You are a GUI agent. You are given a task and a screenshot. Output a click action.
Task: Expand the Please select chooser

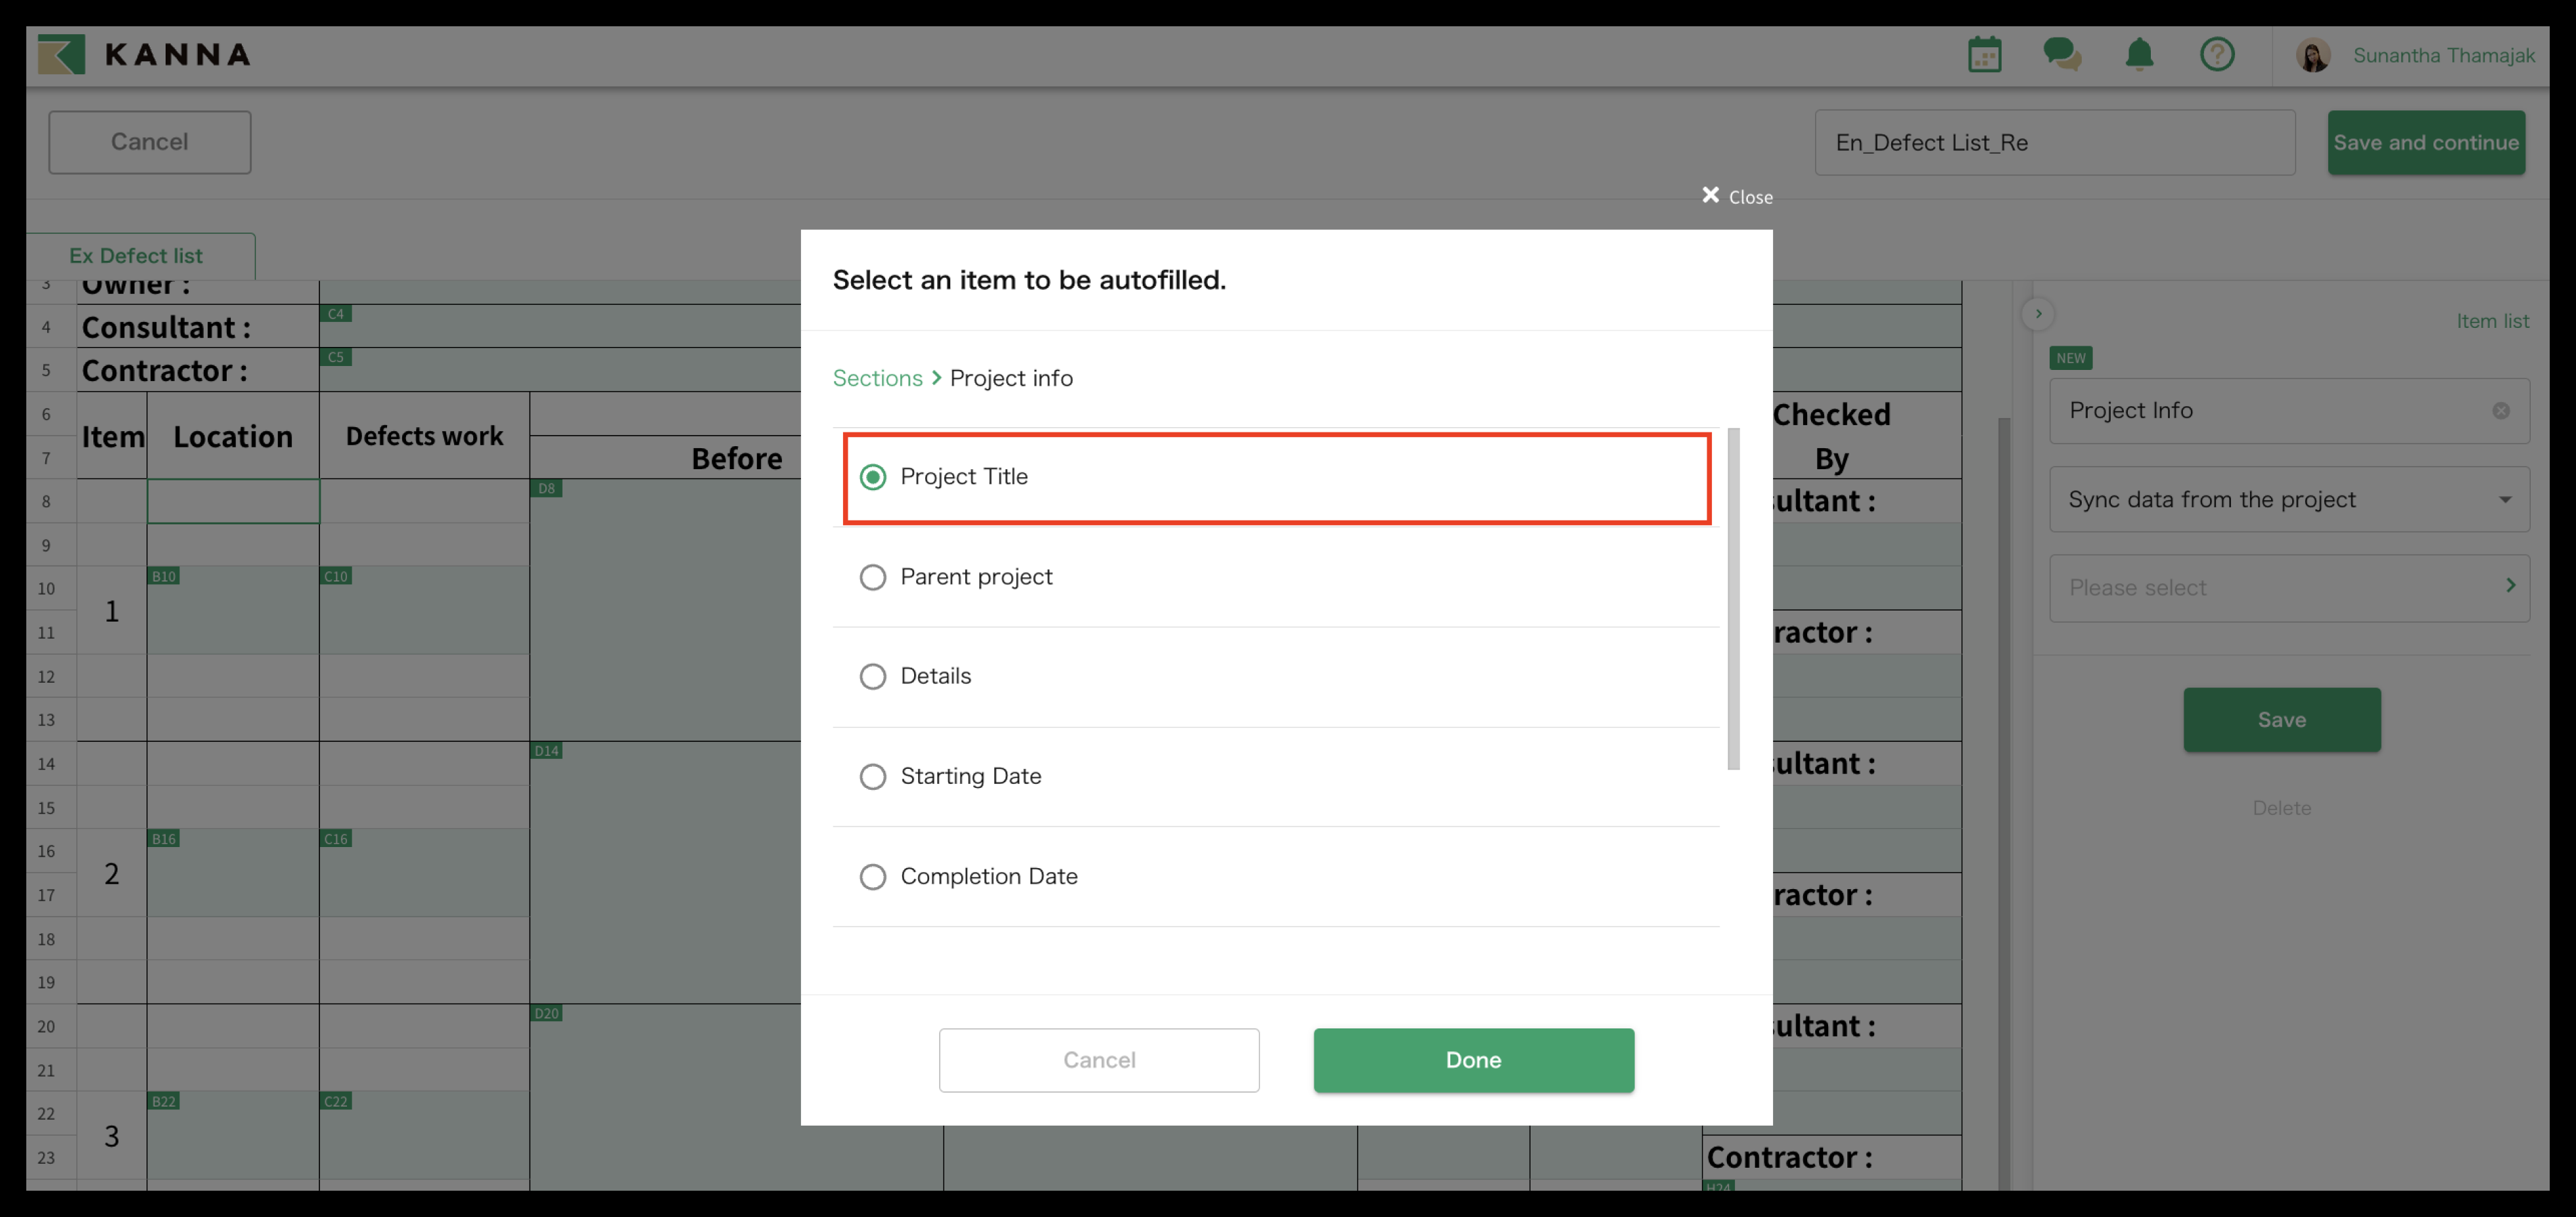2288,587
